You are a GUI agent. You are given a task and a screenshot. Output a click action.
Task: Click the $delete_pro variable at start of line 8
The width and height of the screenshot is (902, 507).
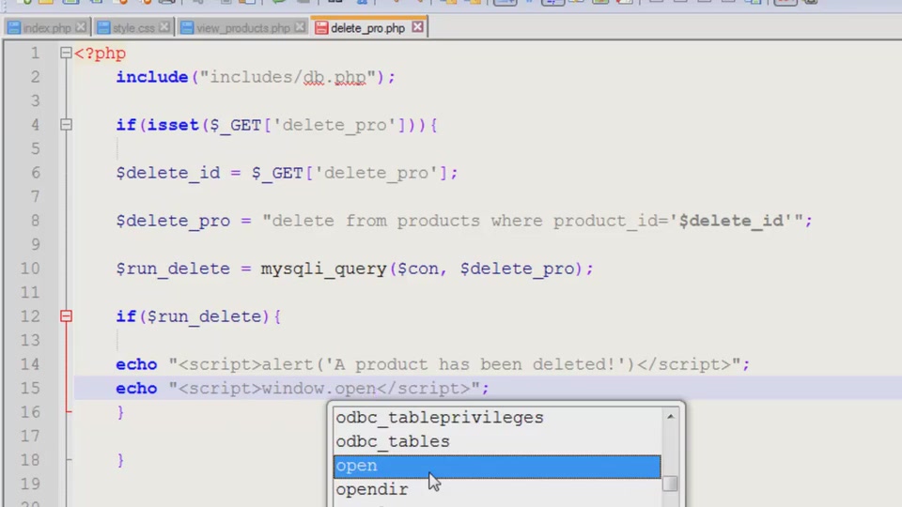173,221
